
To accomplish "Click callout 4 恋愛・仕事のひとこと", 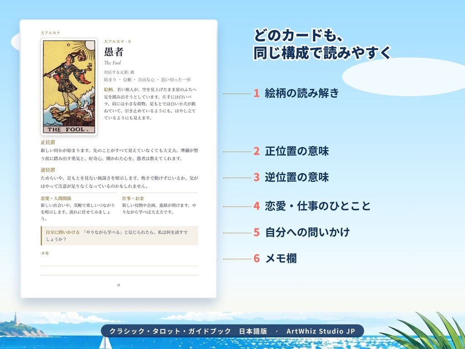I will point(312,206).
